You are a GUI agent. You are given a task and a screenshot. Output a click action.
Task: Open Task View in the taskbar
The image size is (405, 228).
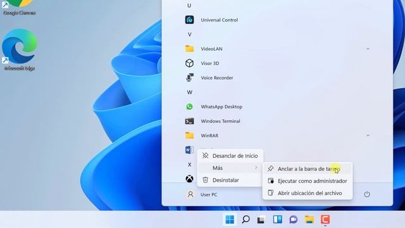pos(261,220)
